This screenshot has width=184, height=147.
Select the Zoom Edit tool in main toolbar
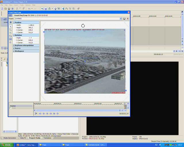click(74, 9)
